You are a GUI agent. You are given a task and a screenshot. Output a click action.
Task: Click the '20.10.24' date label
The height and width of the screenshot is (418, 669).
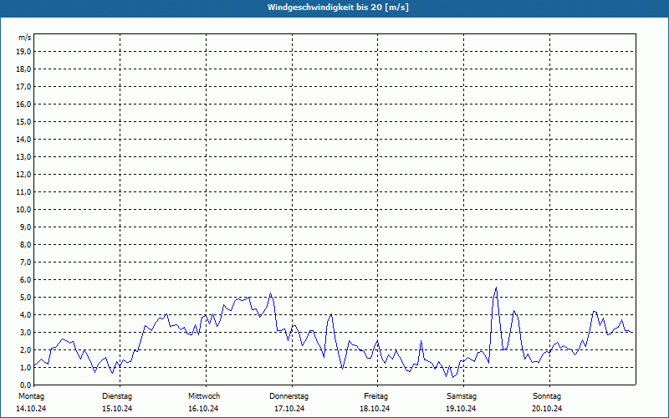pyautogui.click(x=547, y=409)
